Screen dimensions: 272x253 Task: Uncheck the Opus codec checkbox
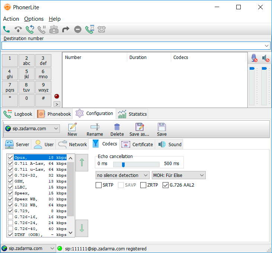[10, 157]
